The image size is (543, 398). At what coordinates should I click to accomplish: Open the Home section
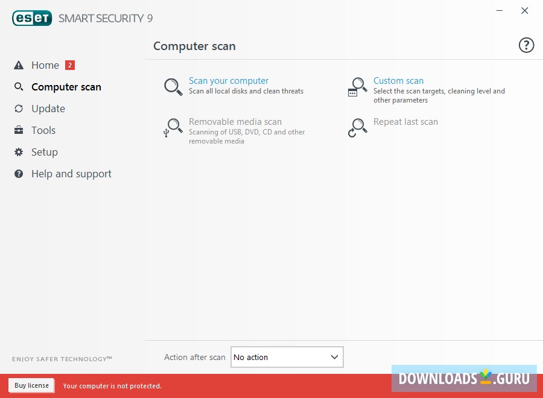45,65
